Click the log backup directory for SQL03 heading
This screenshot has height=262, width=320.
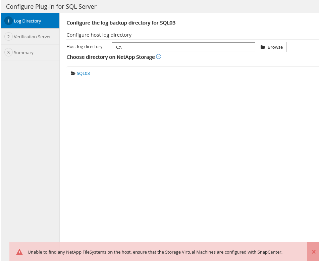click(x=121, y=23)
